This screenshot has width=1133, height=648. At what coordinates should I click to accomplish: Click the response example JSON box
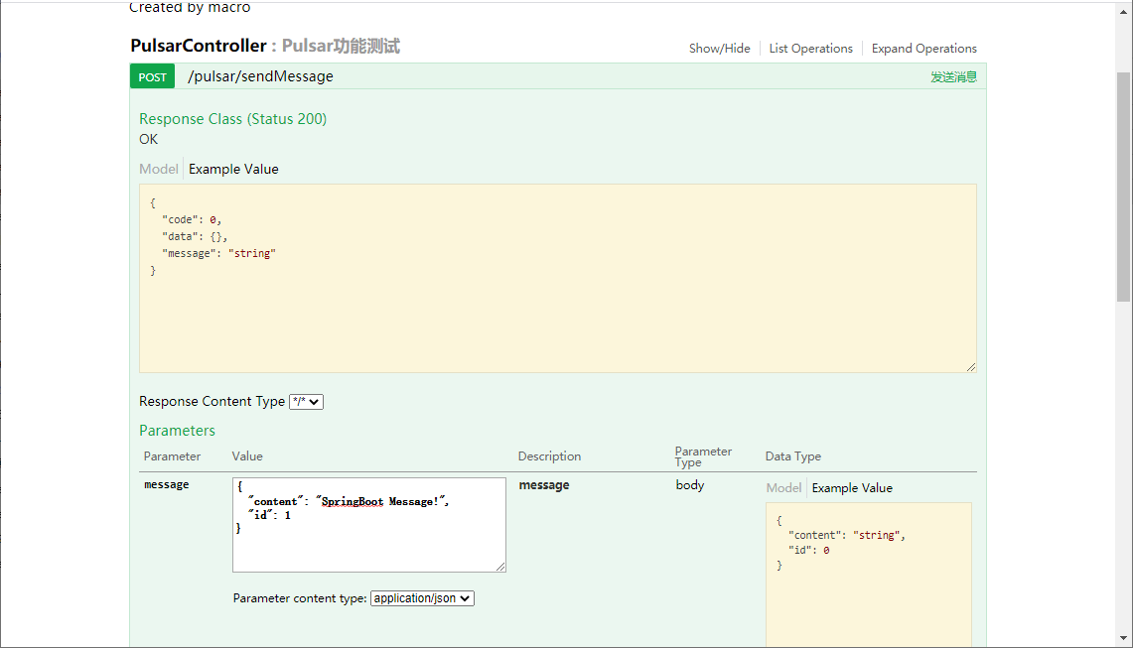point(558,278)
